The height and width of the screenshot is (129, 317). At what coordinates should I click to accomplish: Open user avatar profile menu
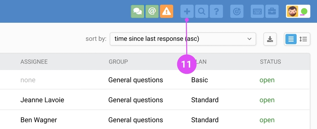292,11
